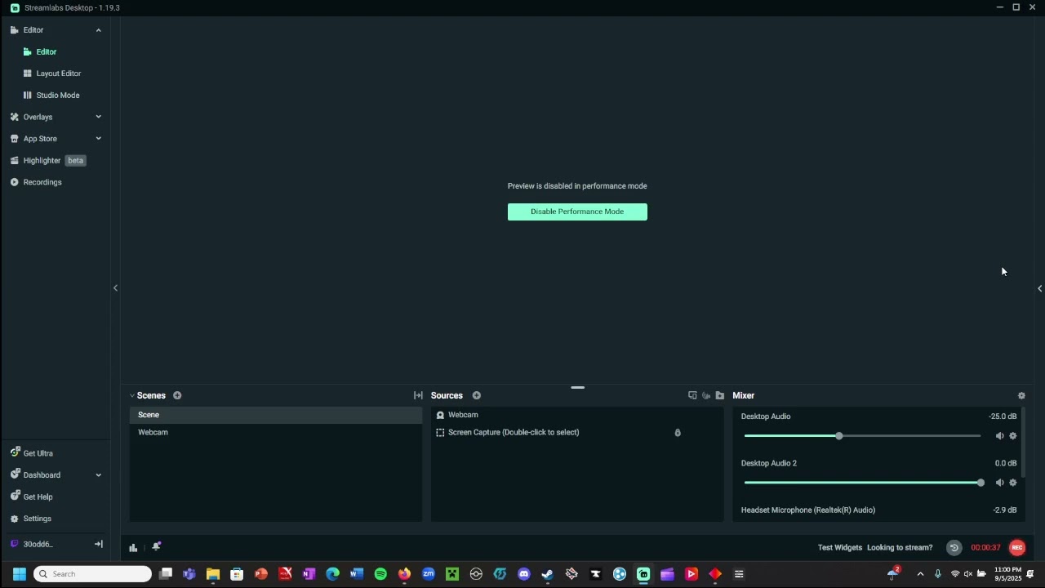1045x588 pixels.
Task: Click the Mixer panel scrollbar
Action: 1023,443
